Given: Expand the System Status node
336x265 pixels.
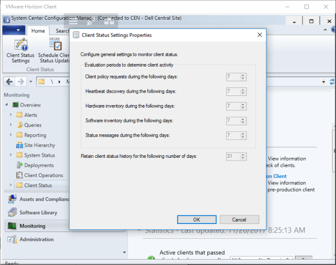Looking at the screenshot, I should pyautogui.click(x=11, y=155).
